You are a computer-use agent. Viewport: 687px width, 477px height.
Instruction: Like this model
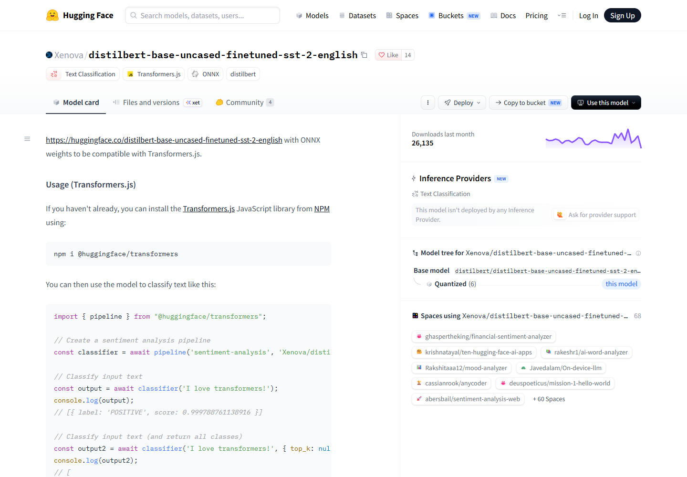[x=388, y=55]
